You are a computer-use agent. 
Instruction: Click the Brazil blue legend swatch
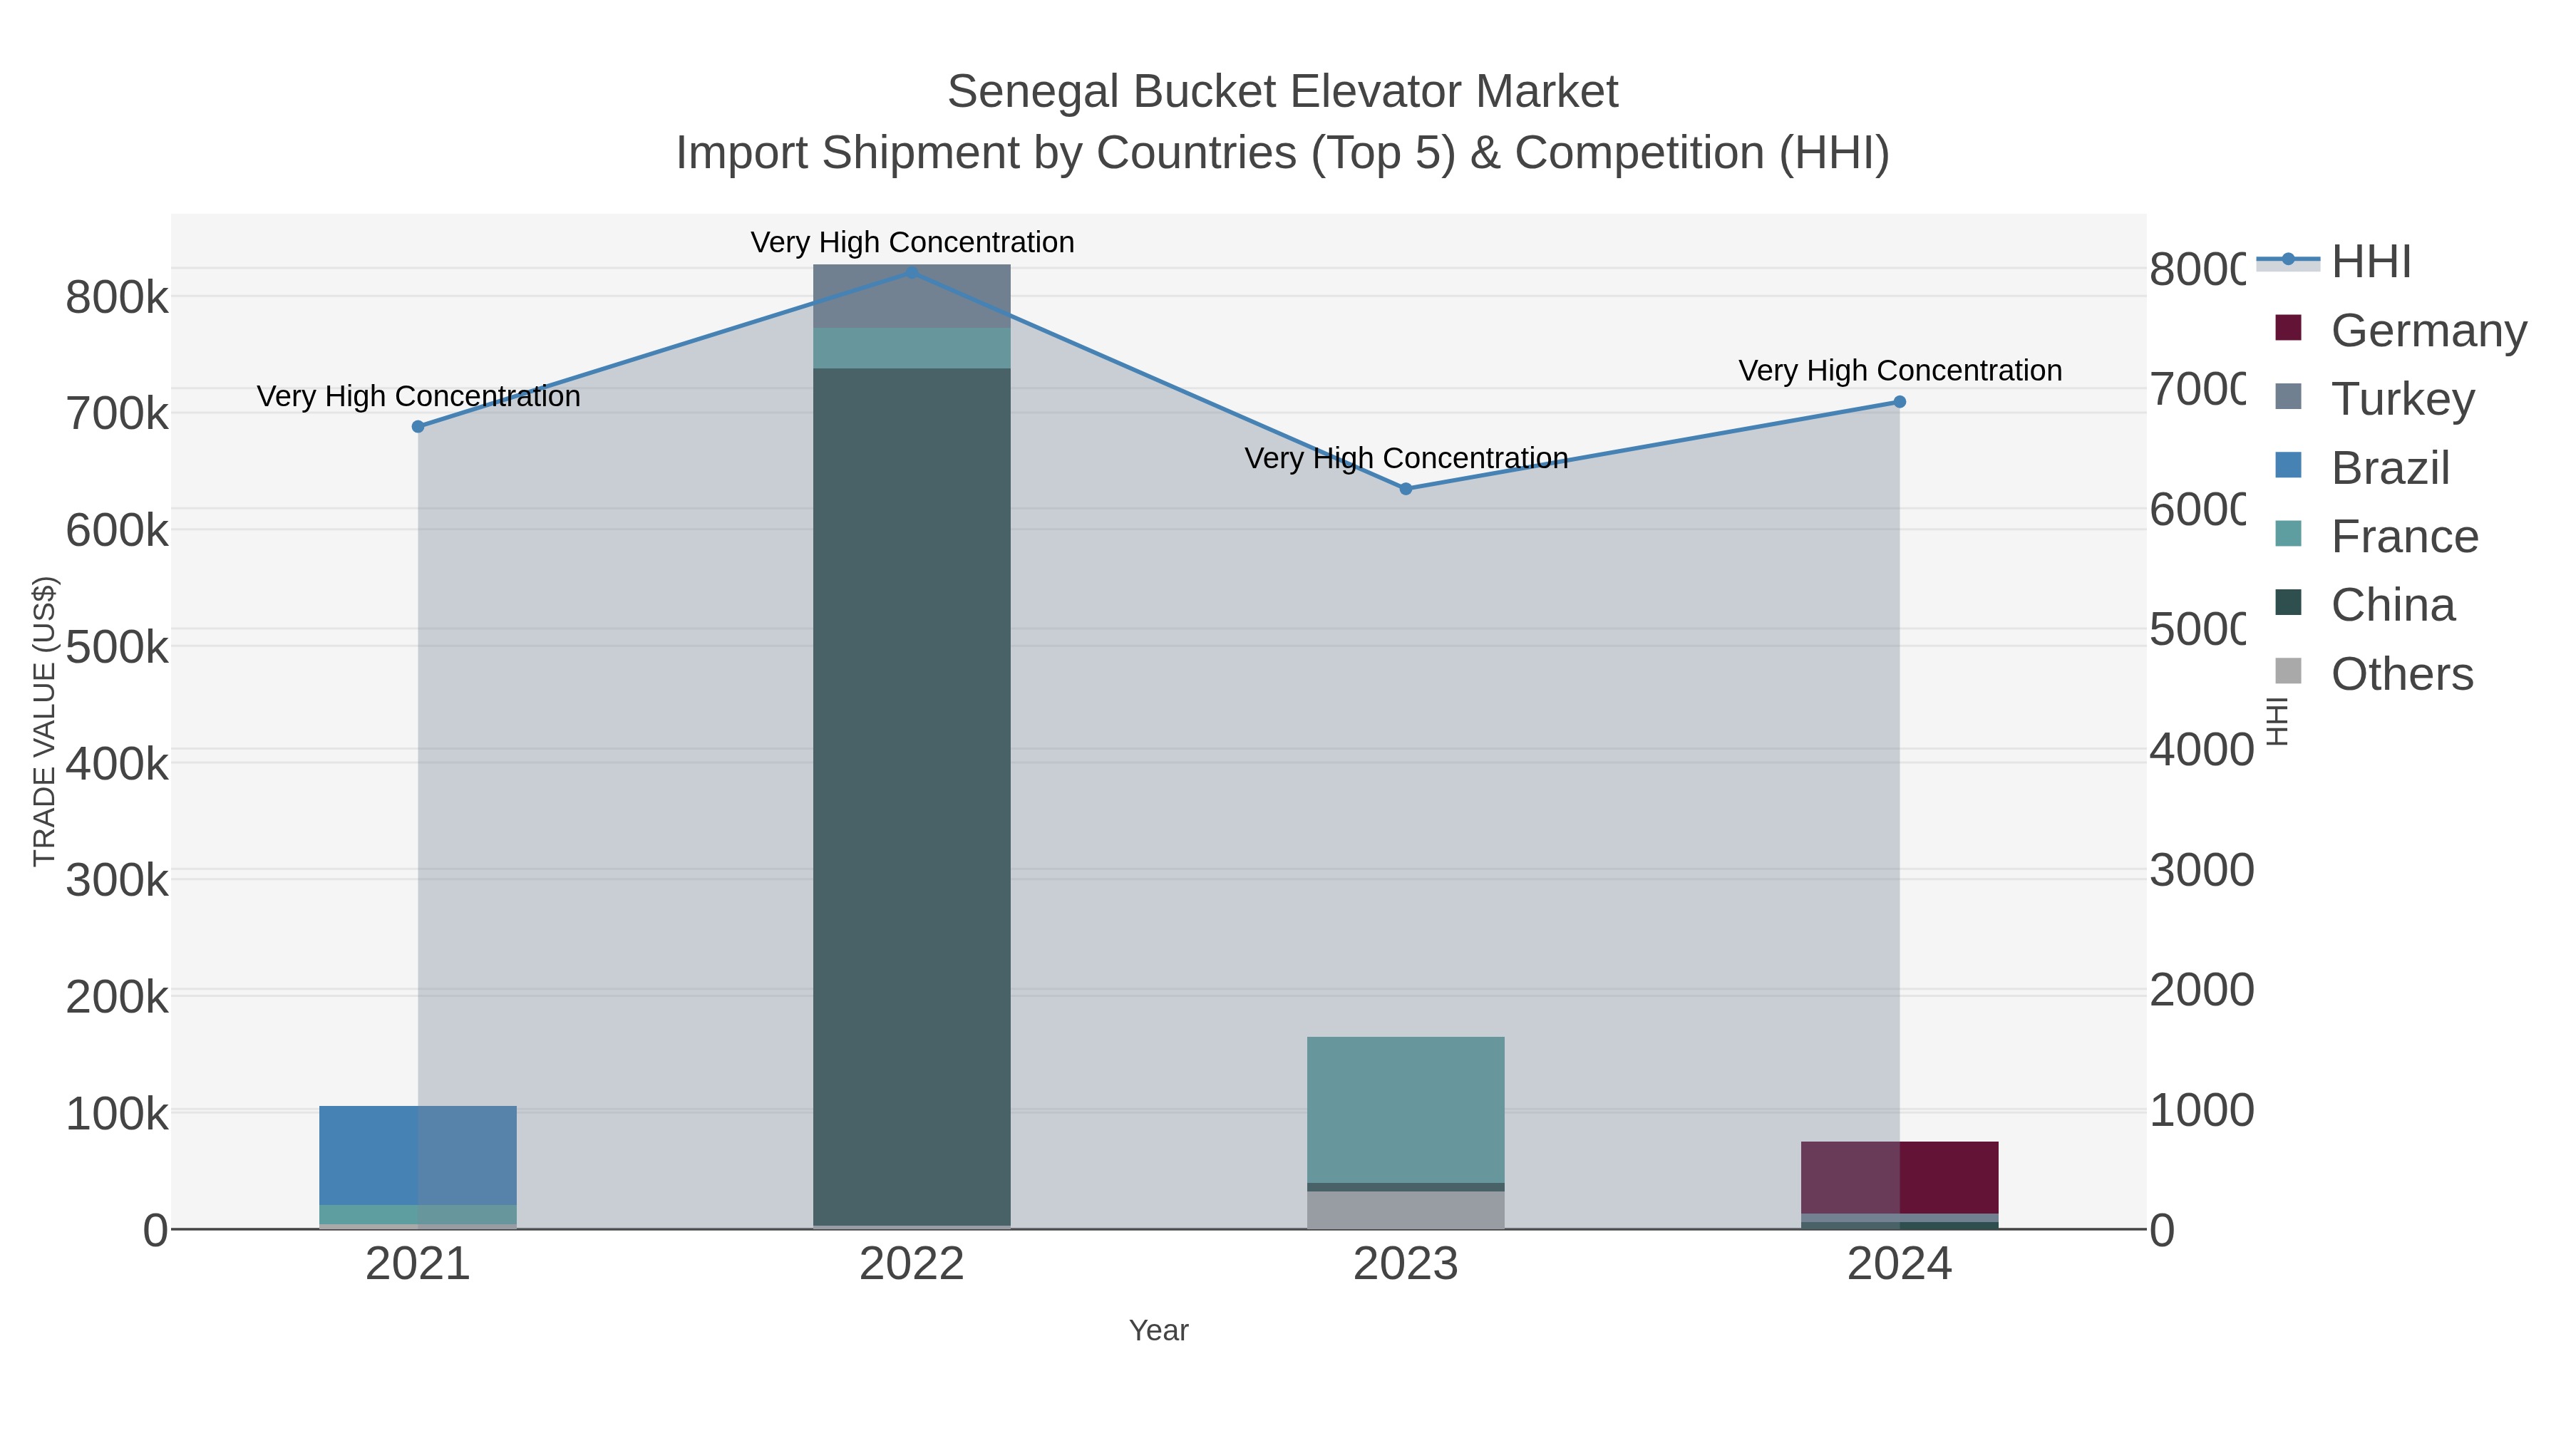(2289, 464)
